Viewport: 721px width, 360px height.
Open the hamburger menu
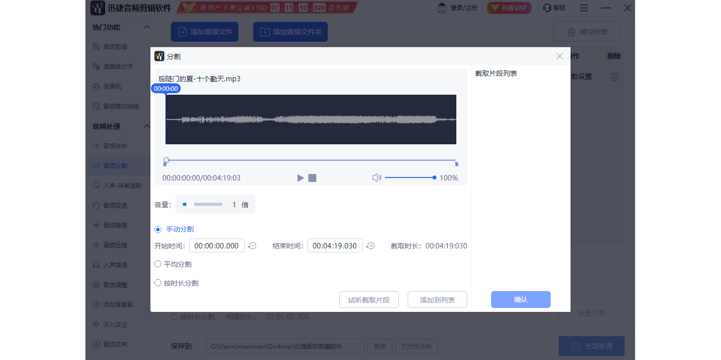click(x=583, y=8)
